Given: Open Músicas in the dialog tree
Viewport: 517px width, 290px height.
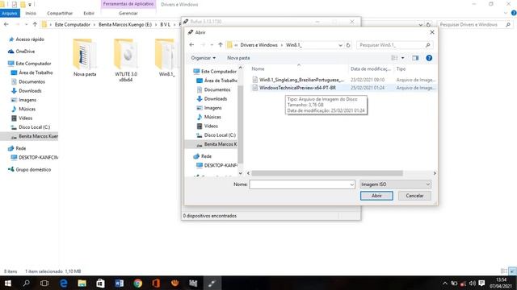Looking at the screenshot, I should (x=209, y=117).
